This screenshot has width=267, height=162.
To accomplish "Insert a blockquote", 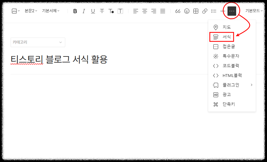I will point(178,11).
